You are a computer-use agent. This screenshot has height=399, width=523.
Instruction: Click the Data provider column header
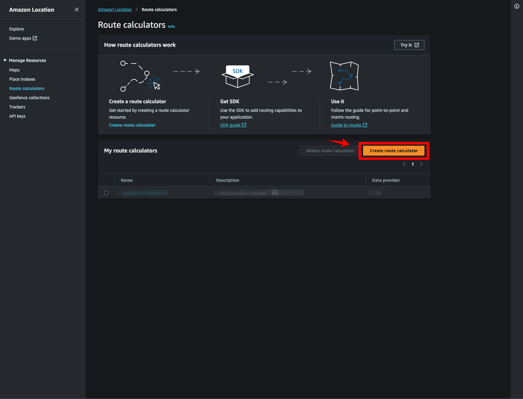386,180
